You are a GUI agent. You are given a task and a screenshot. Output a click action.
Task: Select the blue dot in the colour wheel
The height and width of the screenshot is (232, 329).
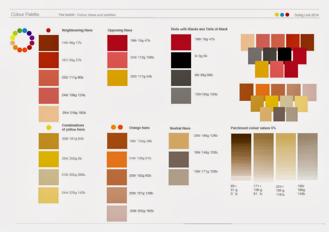[25, 31]
